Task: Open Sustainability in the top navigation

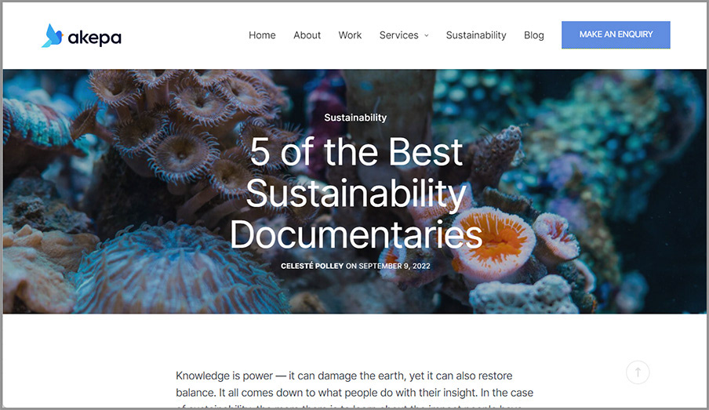Action: (x=476, y=35)
